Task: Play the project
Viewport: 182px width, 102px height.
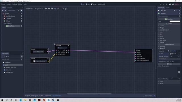Action: click(160, 4)
